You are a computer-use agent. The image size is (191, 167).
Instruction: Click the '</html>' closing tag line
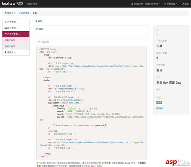(x=42, y=156)
